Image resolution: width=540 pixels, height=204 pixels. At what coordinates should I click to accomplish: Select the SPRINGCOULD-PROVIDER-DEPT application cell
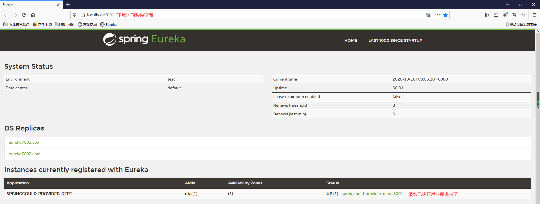(x=39, y=194)
